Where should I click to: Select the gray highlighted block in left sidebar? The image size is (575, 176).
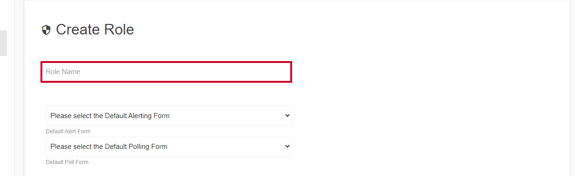[3, 43]
